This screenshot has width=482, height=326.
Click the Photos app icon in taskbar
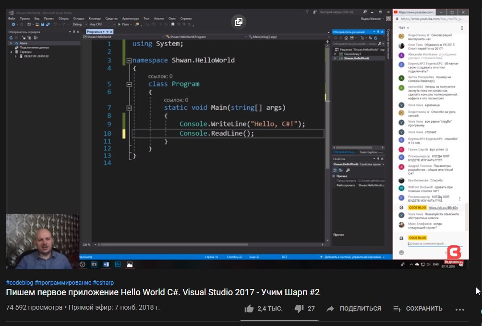click(x=130, y=264)
